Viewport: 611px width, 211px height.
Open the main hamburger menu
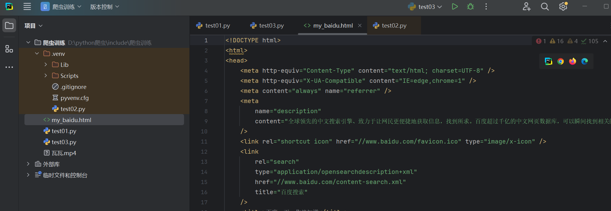tap(27, 6)
